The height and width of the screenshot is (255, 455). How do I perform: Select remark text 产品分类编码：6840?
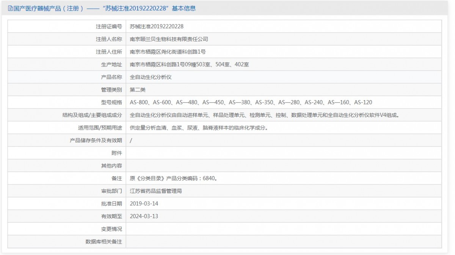(x=173, y=178)
